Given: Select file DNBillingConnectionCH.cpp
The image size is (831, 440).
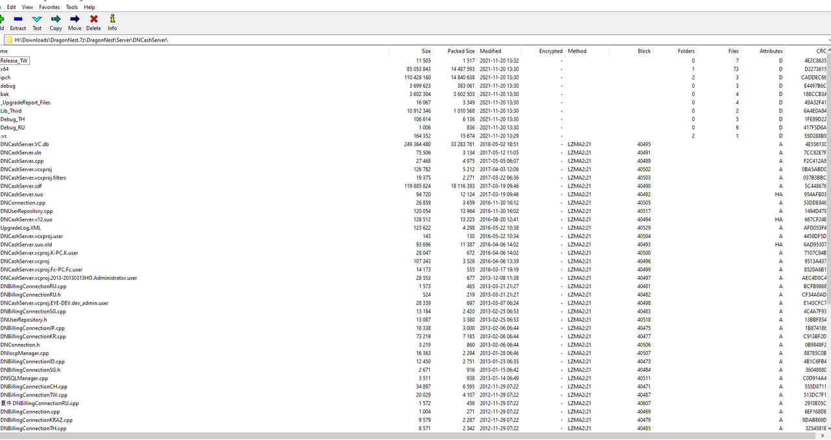Looking at the screenshot, I should (x=34, y=387).
